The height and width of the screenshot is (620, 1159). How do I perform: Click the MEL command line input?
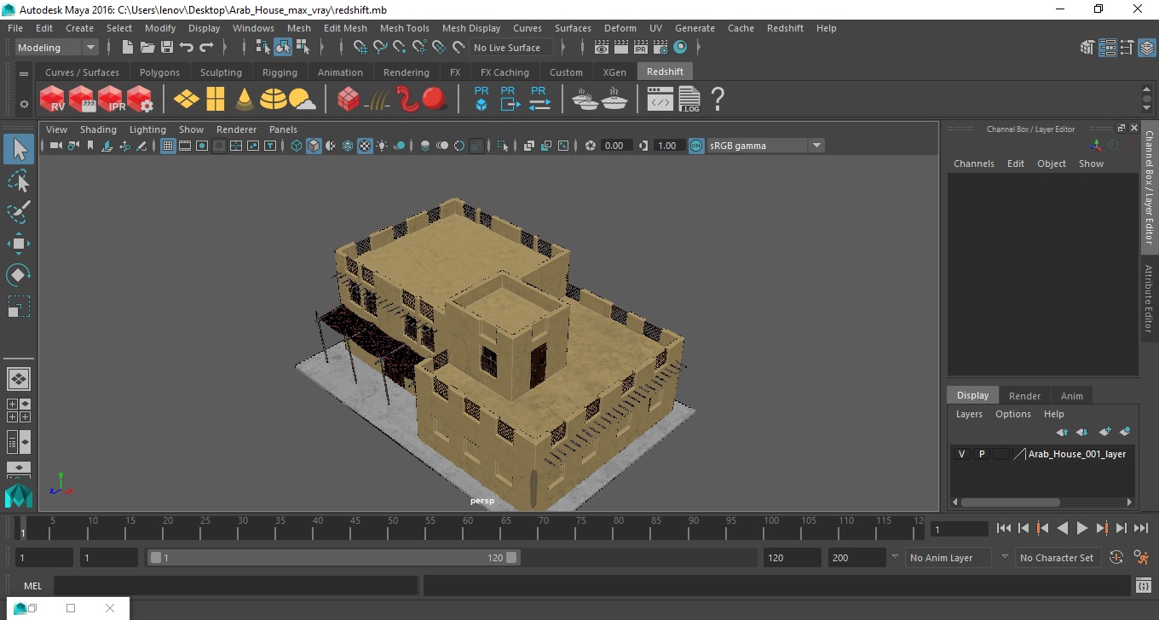click(235, 585)
